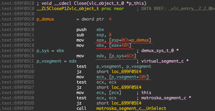The width and height of the screenshot is (215, 111).
Task: Open the matroska_segment_c__UnSelect call target
Action: pyautogui.click(x=131, y=109)
